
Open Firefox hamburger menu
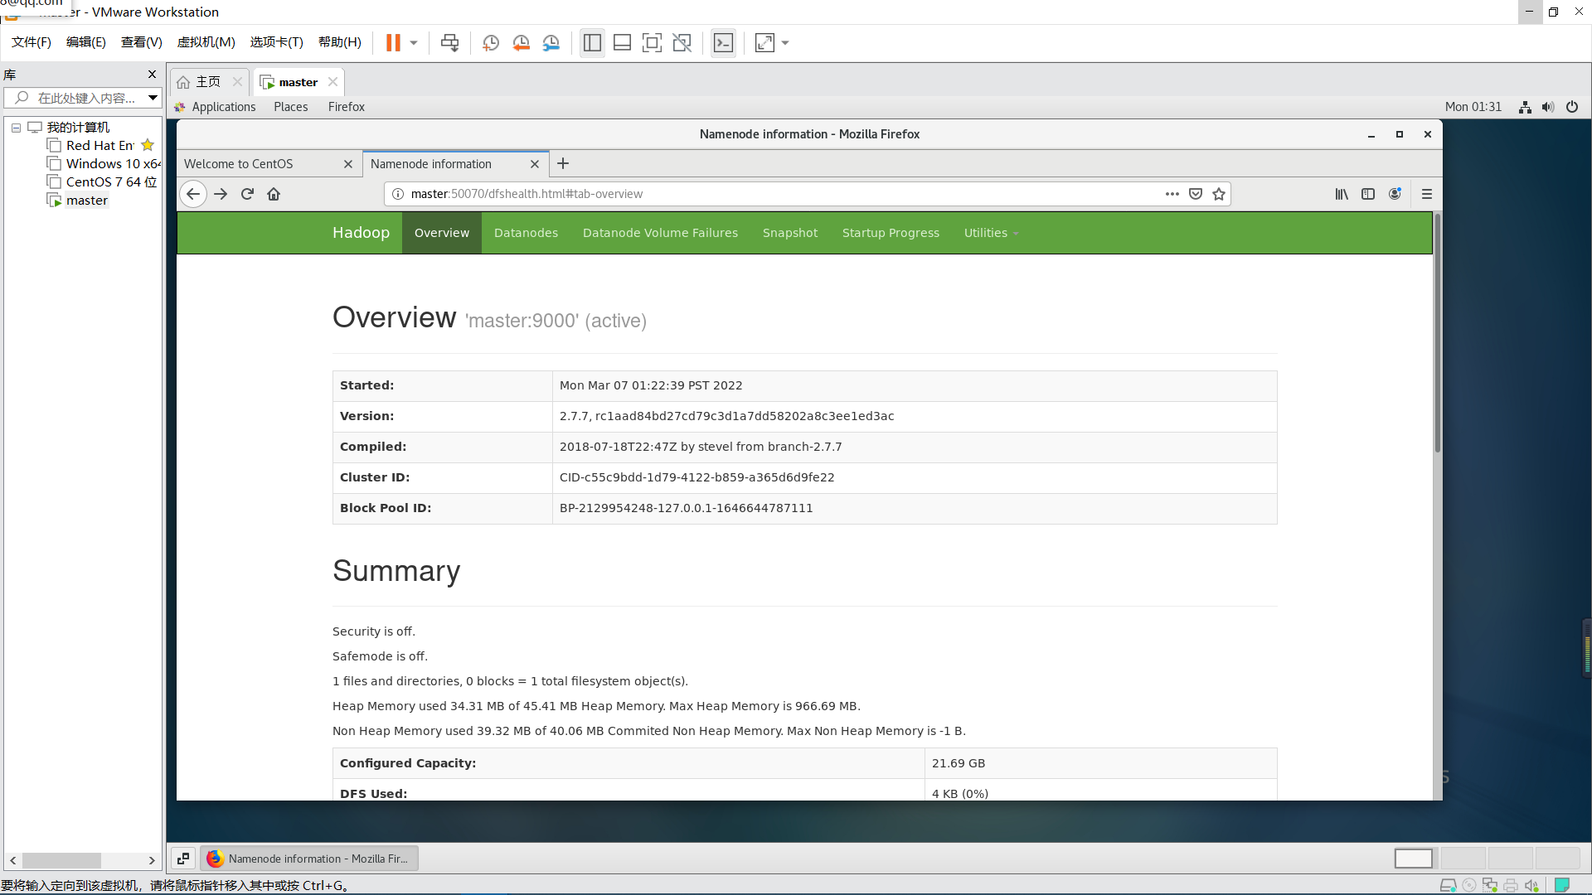(1427, 194)
